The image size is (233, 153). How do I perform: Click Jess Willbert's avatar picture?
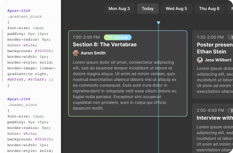click(x=200, y=60)
